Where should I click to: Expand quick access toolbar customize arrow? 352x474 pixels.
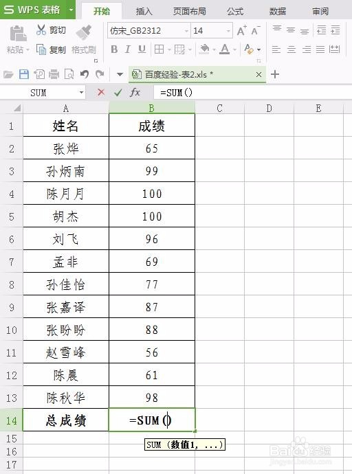pyautogui.click(x=120, y=74)
